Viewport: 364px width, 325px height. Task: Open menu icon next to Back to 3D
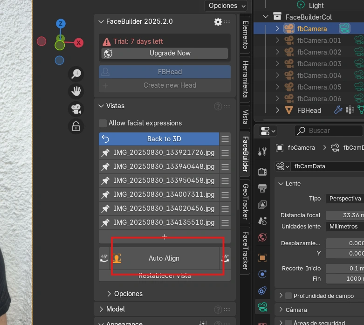225,139
